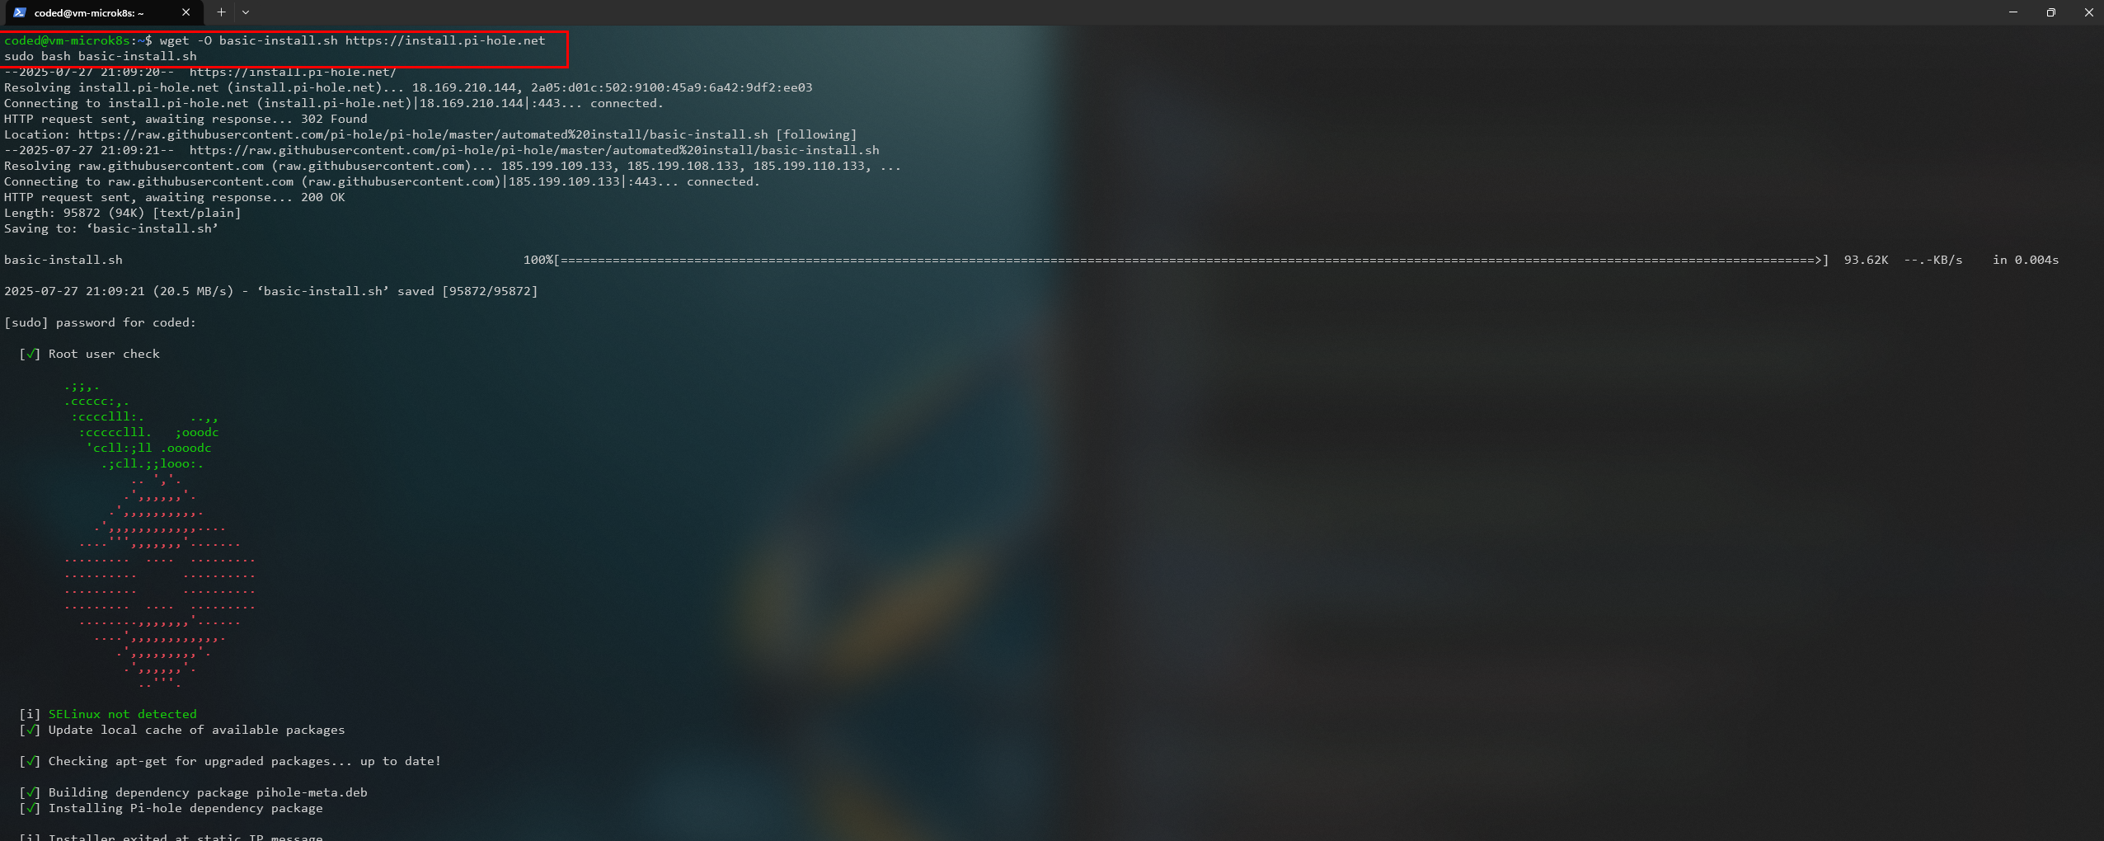This screenshot has height=841, width=2104.
Task: Click the 'in 0.004s' download time
Action: point(2026,260)
